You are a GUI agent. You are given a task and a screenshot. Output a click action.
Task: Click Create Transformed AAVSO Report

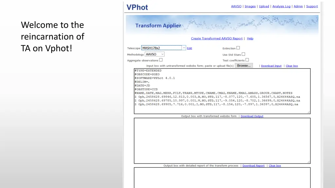[x=217, y=39]
